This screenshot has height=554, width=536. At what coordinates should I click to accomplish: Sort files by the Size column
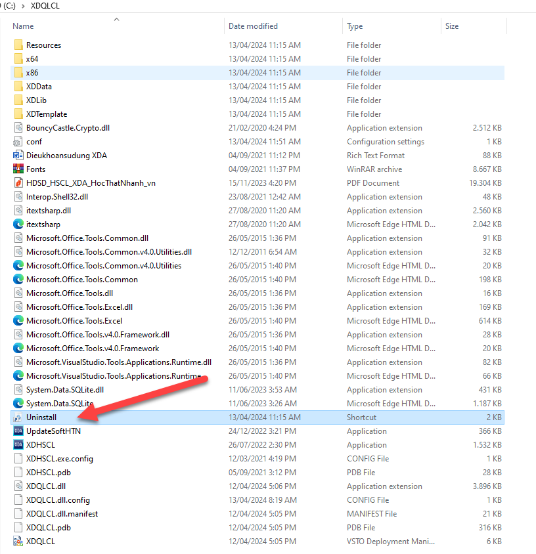click(452, 26)
